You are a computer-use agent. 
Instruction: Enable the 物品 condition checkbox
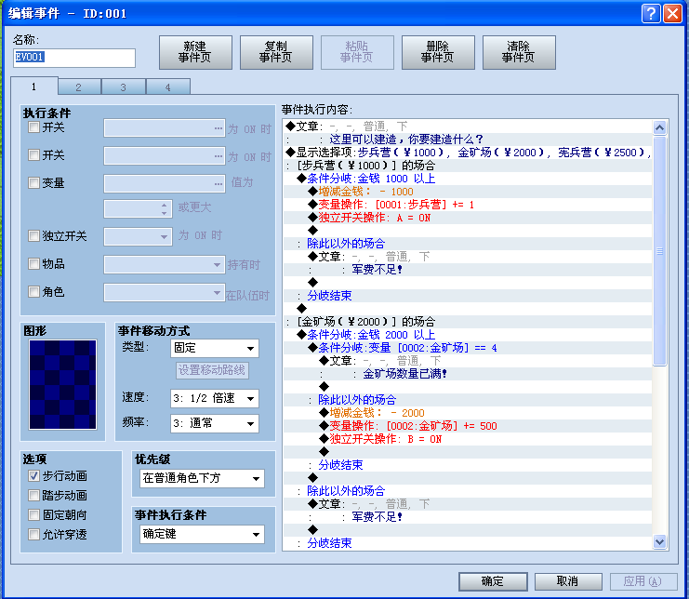click(x=33, y=263)
